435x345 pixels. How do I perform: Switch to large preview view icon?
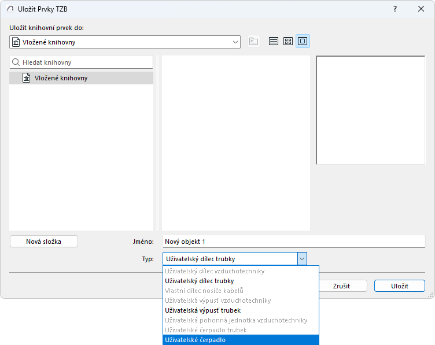click(303, 41)
